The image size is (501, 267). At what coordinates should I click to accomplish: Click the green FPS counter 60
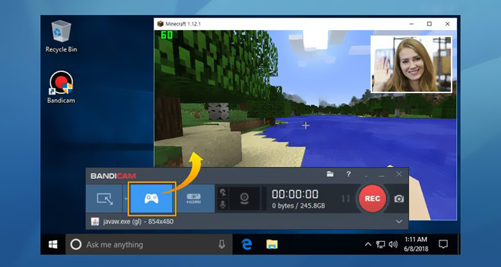coord(167,35)
